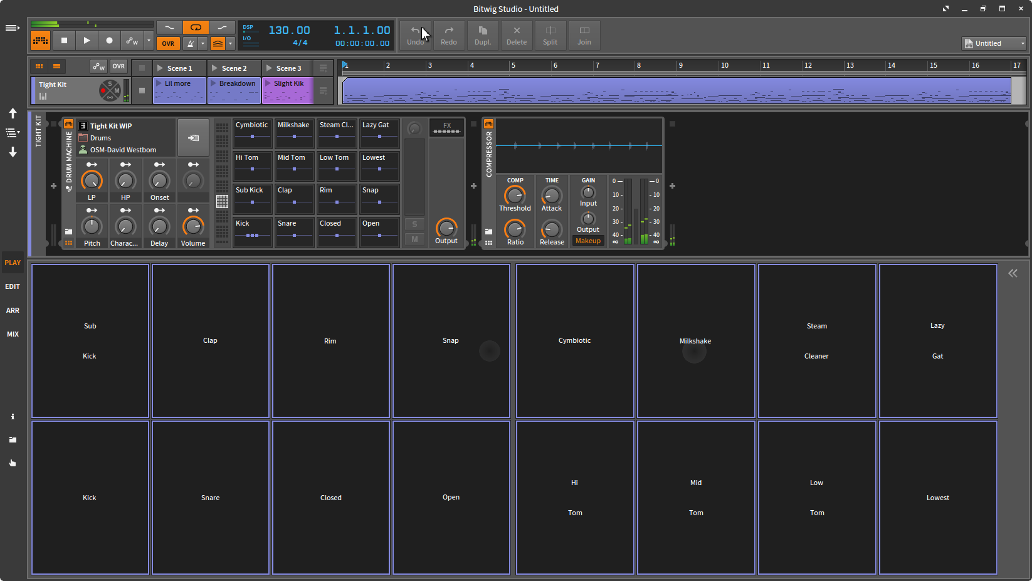Open the Untitled project dropdown
The image size is (1032, 581).
tap(994, 43)
